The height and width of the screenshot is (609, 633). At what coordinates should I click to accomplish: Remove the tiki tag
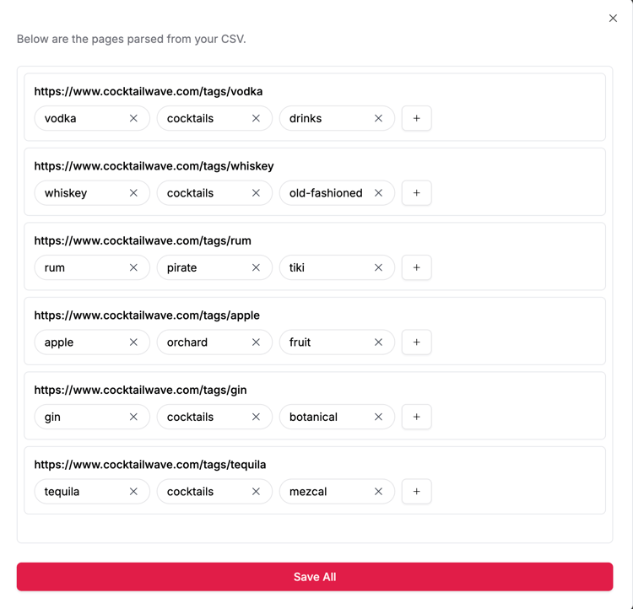(378, 268)
